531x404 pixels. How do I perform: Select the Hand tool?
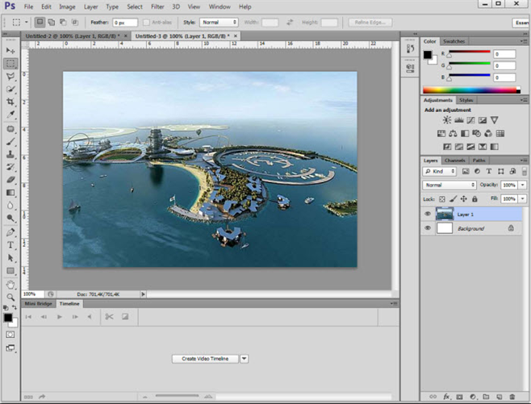point(10,285)
